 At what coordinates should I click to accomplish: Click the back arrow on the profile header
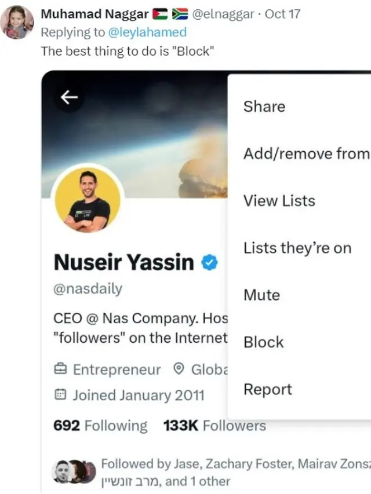[70, 98]
